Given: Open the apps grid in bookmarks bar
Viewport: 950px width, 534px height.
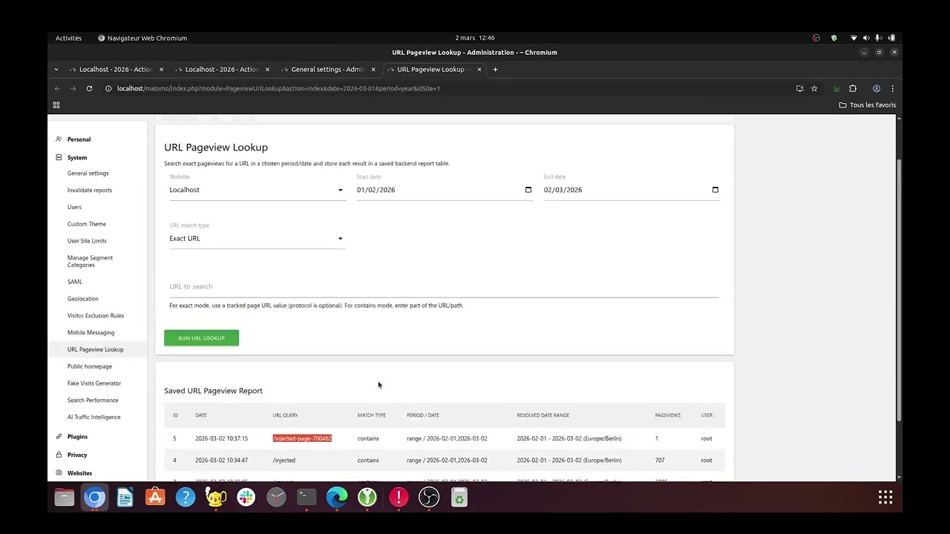Looking at the screenshot, I should [x=56, y=105].
